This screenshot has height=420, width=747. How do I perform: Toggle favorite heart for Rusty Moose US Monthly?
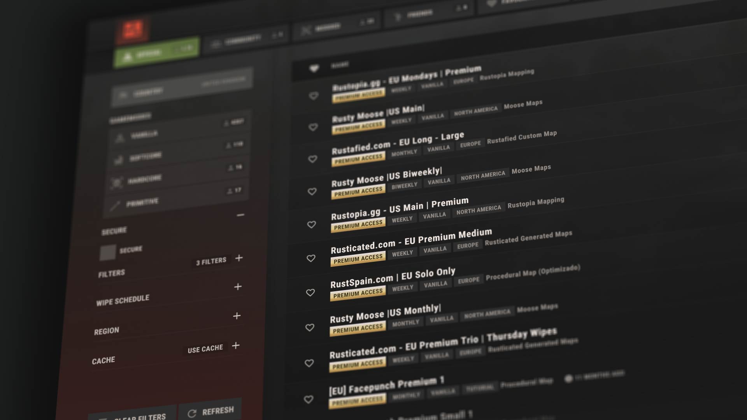pos(310,327)
